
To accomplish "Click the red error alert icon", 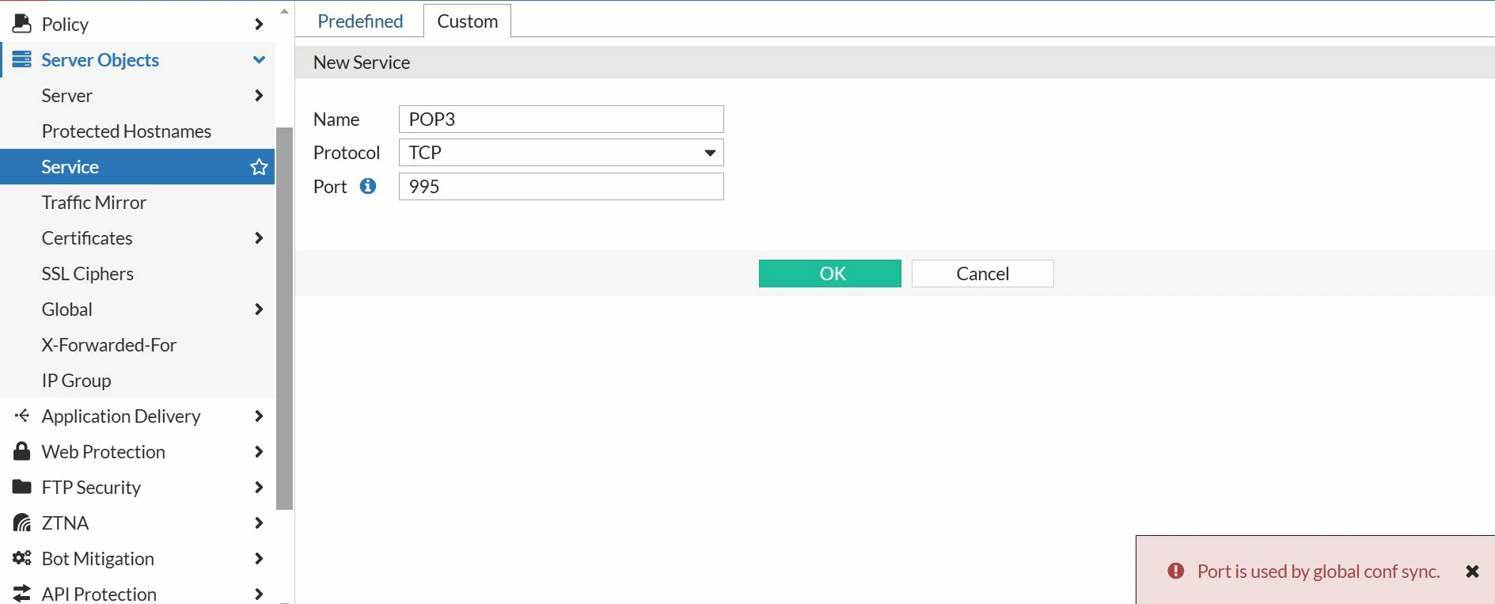I will pyautogui.click(x=1176, y=571).
